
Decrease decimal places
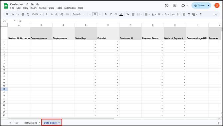click(57, 14)
